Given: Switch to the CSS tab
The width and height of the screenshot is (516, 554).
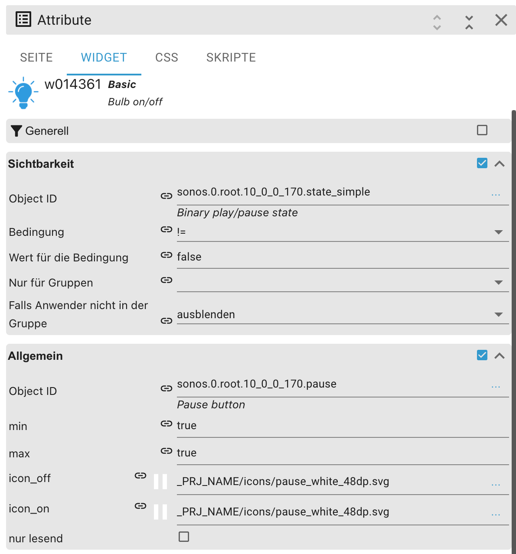Looking at the screenshot, I should (x=167, y=57).
